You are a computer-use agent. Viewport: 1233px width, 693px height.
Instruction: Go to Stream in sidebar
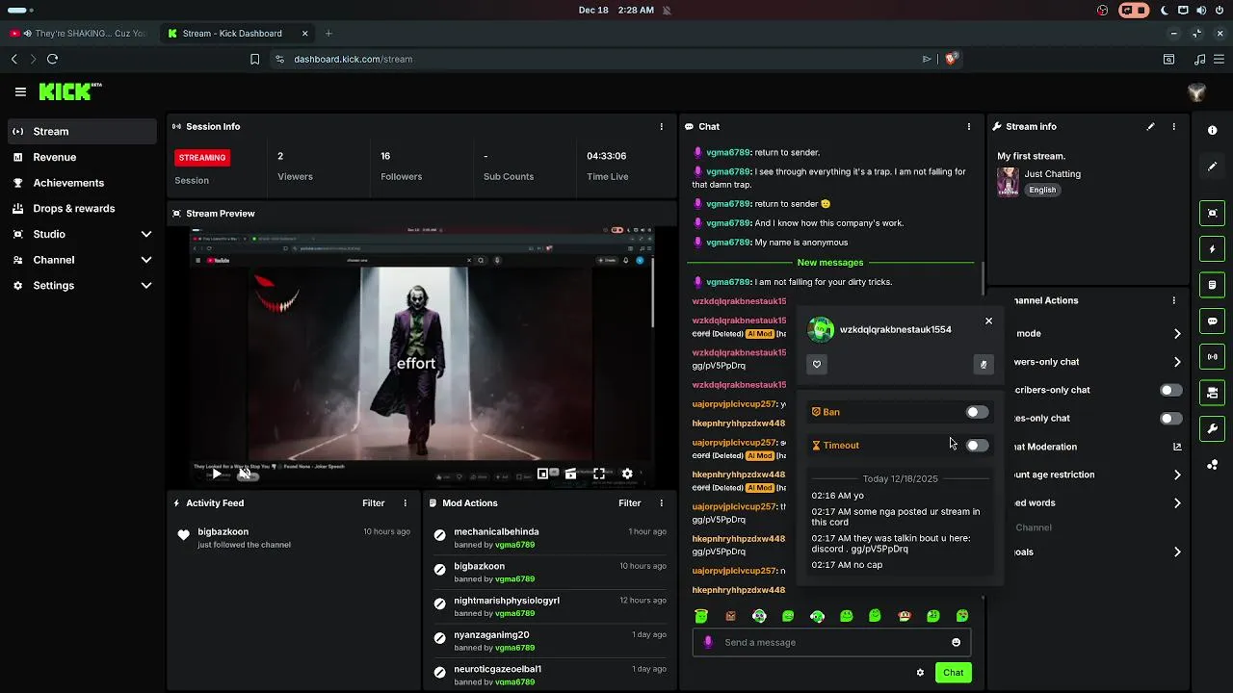tap(82, 131)
